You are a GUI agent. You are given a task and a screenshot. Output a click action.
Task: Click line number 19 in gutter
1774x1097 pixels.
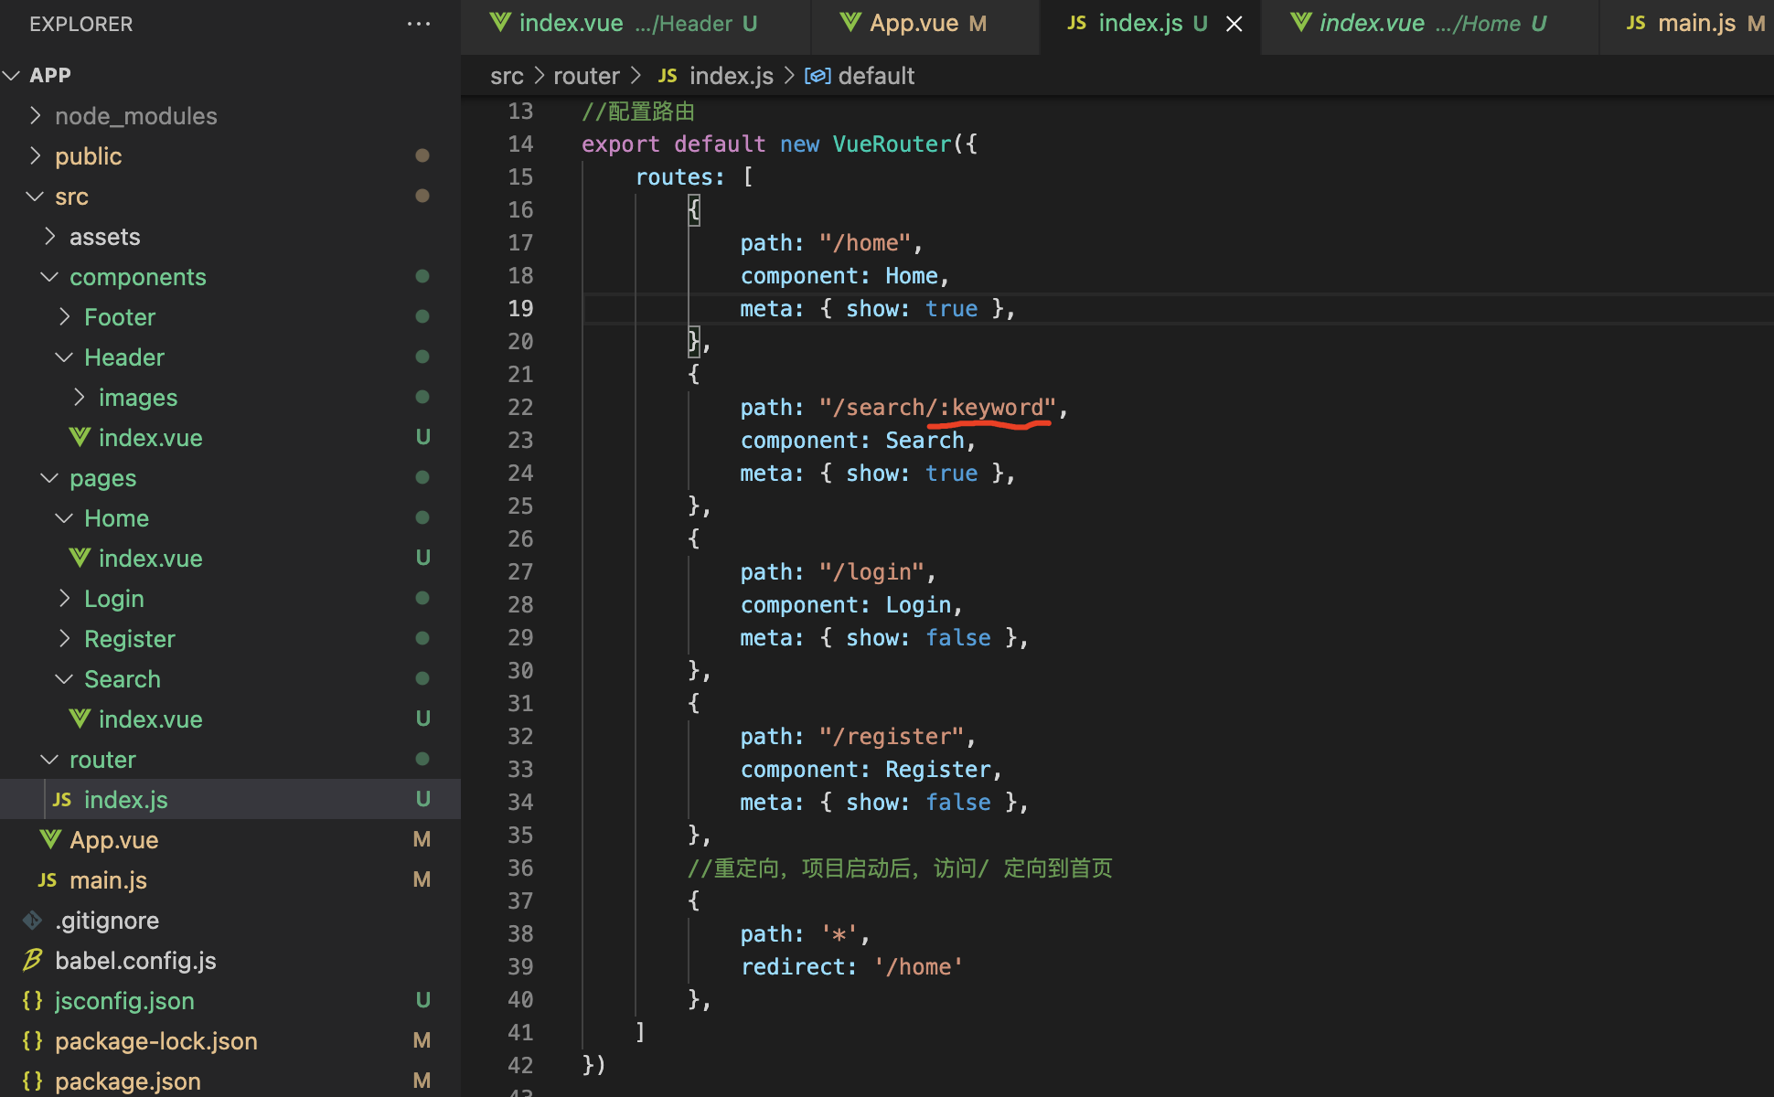[x=520, y=309]
